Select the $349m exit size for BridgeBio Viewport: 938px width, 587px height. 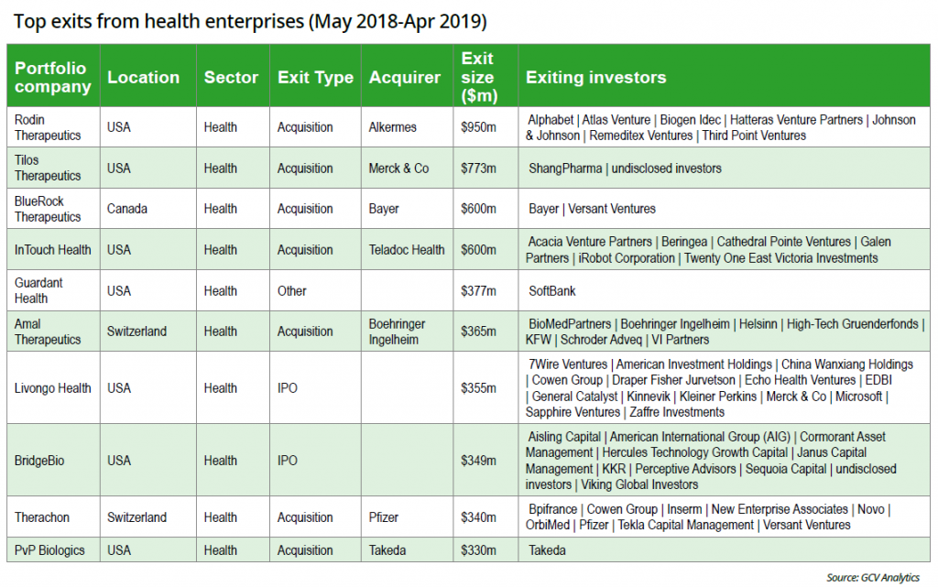477,461
